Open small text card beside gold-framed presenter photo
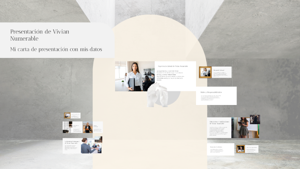The image size is (300, 169). [x=75, y=116]
